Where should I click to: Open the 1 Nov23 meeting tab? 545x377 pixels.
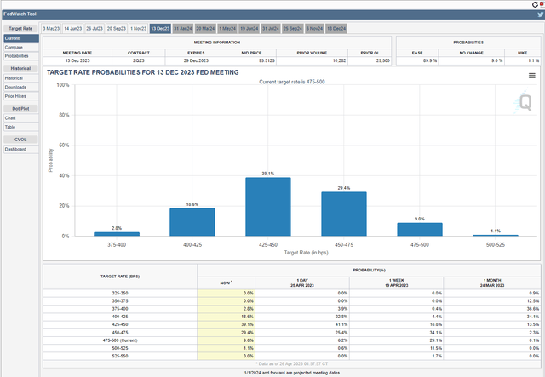(137, 28)
